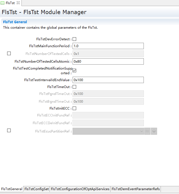Enable optional parameter FlsTstNumberOfTestedCells
This screenshot has width=179, height=194.
pyautogui.click(x=9, y=54)
